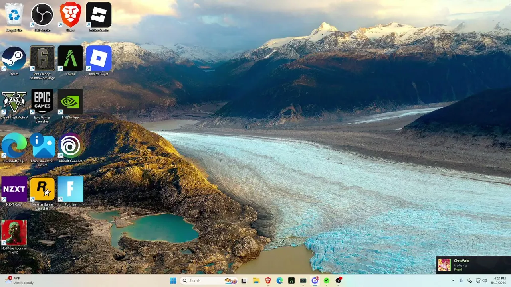Viewport: 511px width, 287px height.
Task: Open the Recycle Bin desktop icon
Action: [x=14, y=17]
